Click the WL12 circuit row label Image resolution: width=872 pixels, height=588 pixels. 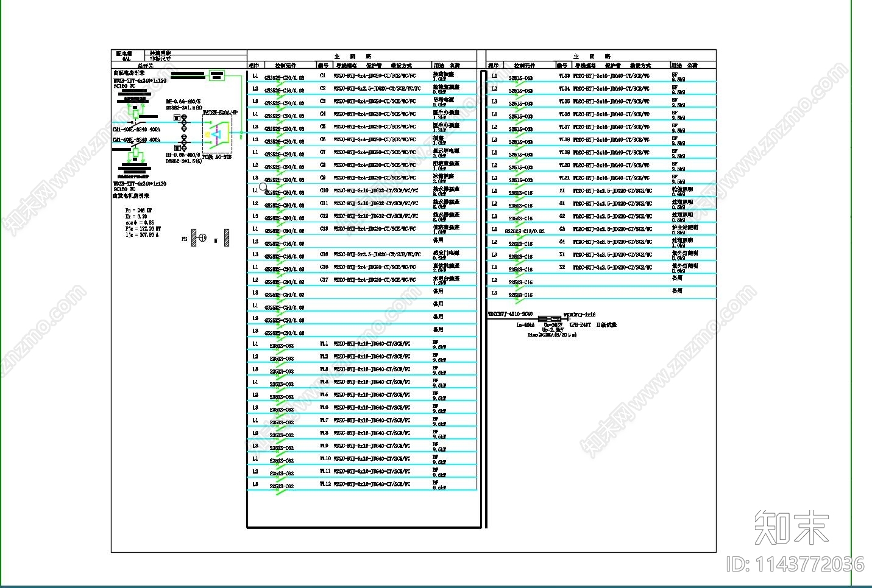[326, 485]
